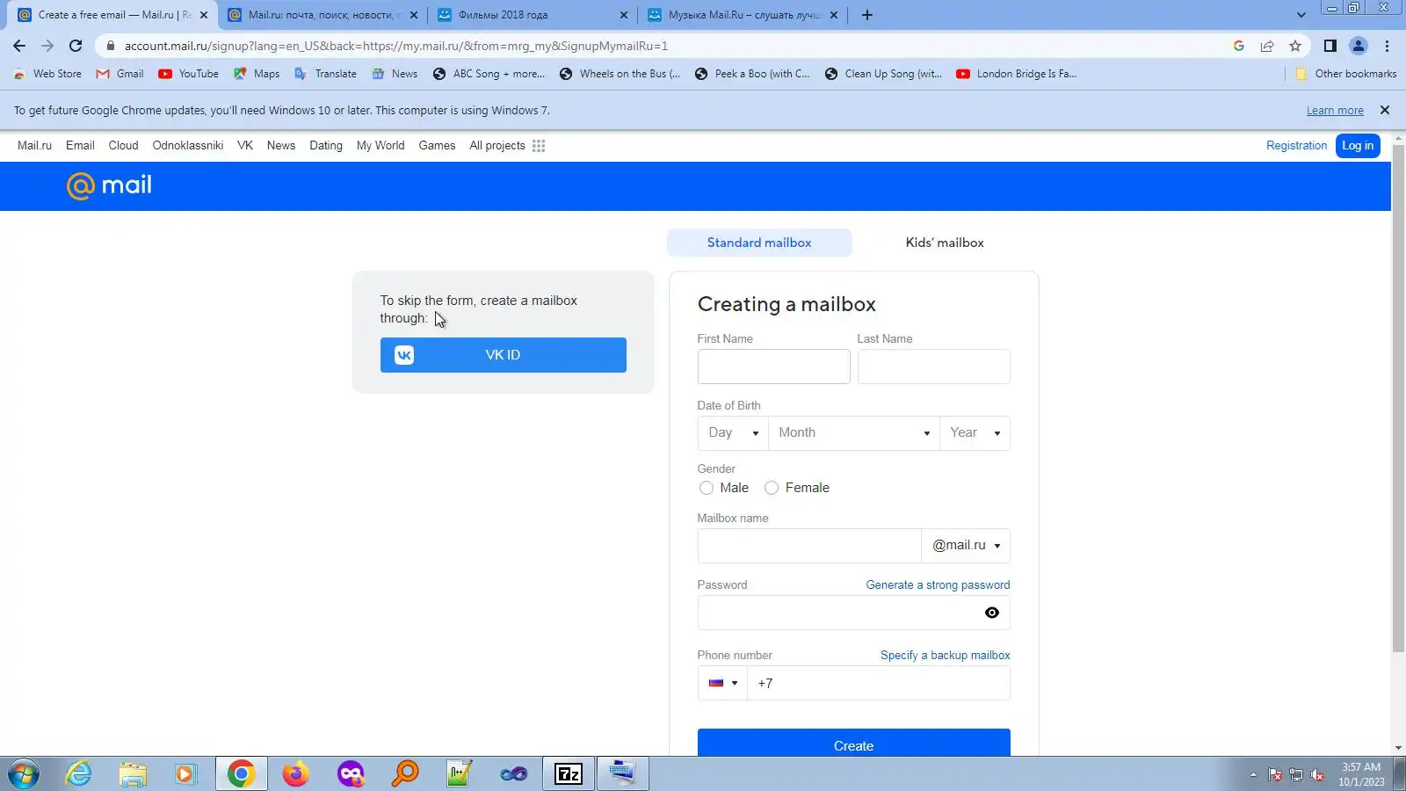Click the page vertical scrollbar thumb
This screenshot has width=1406, height=791.
(1399, 400)
